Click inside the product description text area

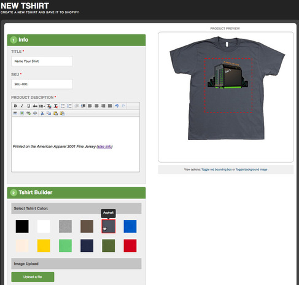point(76,144)
